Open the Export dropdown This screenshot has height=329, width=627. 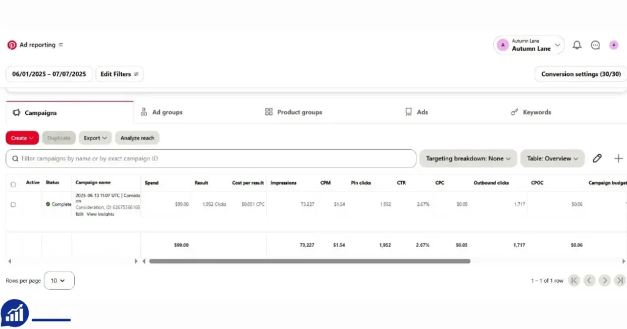[x=95, y=138]
